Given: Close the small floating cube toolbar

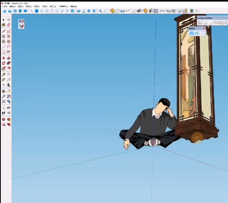Looking at the screenshot, I should pos(23,21).
